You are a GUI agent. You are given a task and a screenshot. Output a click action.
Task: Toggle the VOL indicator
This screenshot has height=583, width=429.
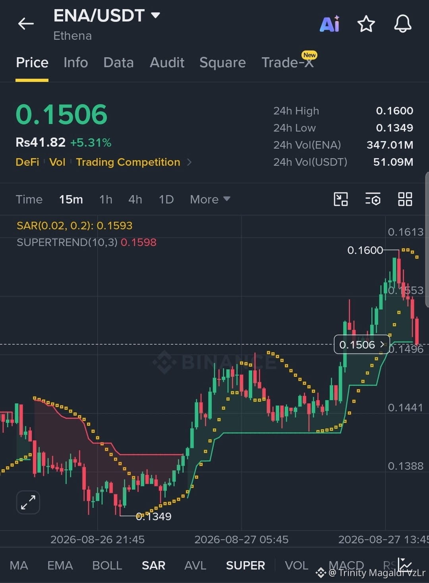tap(296, 565)
